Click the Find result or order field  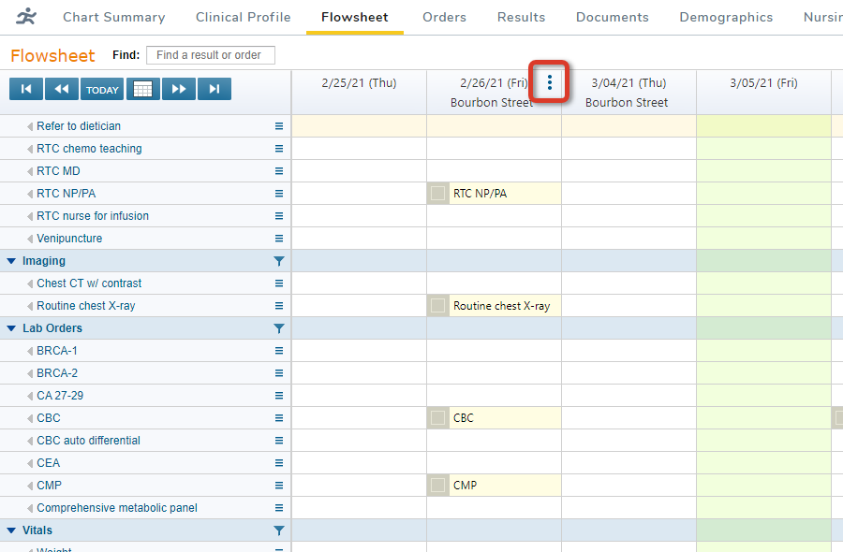[x=210, y=55]
